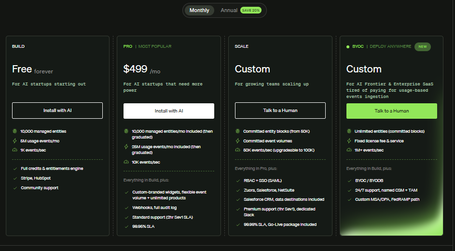Click the SAVE 20% badge

coord(251,10)
